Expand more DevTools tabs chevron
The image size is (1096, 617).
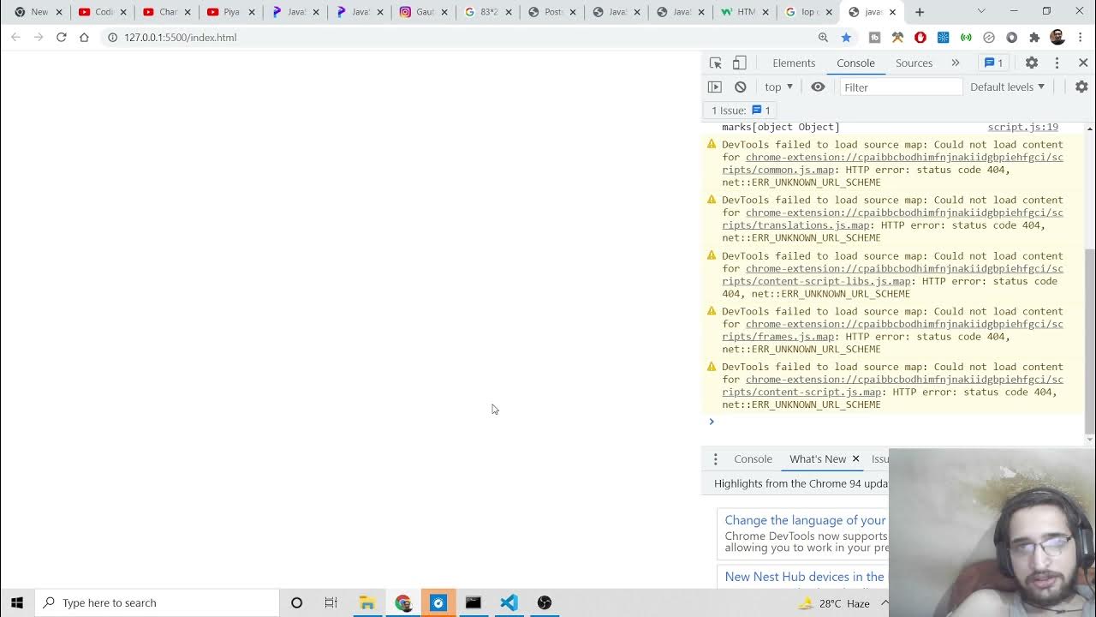pyautogui.click(x=956, y=63)
